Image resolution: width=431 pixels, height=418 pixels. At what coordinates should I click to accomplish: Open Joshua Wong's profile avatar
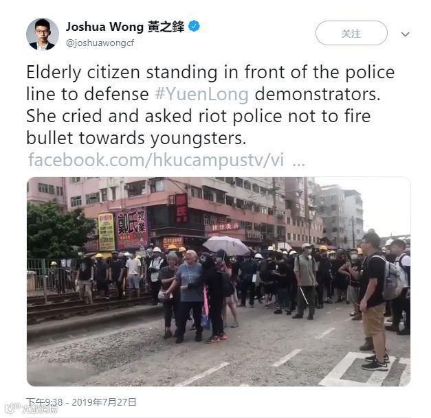coord(43,34)
